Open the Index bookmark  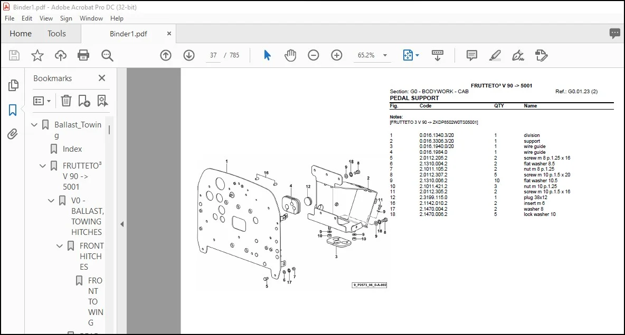click(72, 149)
